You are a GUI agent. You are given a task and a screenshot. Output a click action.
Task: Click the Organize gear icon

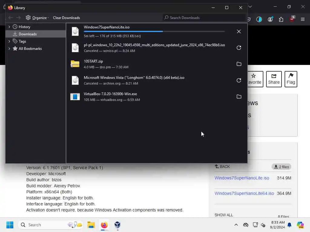[28, 18]
